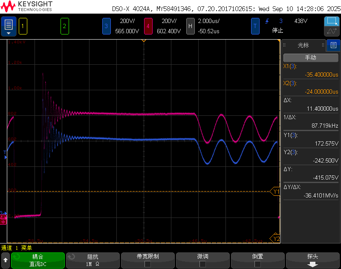
Task: Click the 光标 cursors panel header
Action: (x=303, y=45)
